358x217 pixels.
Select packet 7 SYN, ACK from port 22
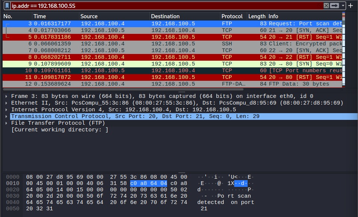click(x=172, y=50)
